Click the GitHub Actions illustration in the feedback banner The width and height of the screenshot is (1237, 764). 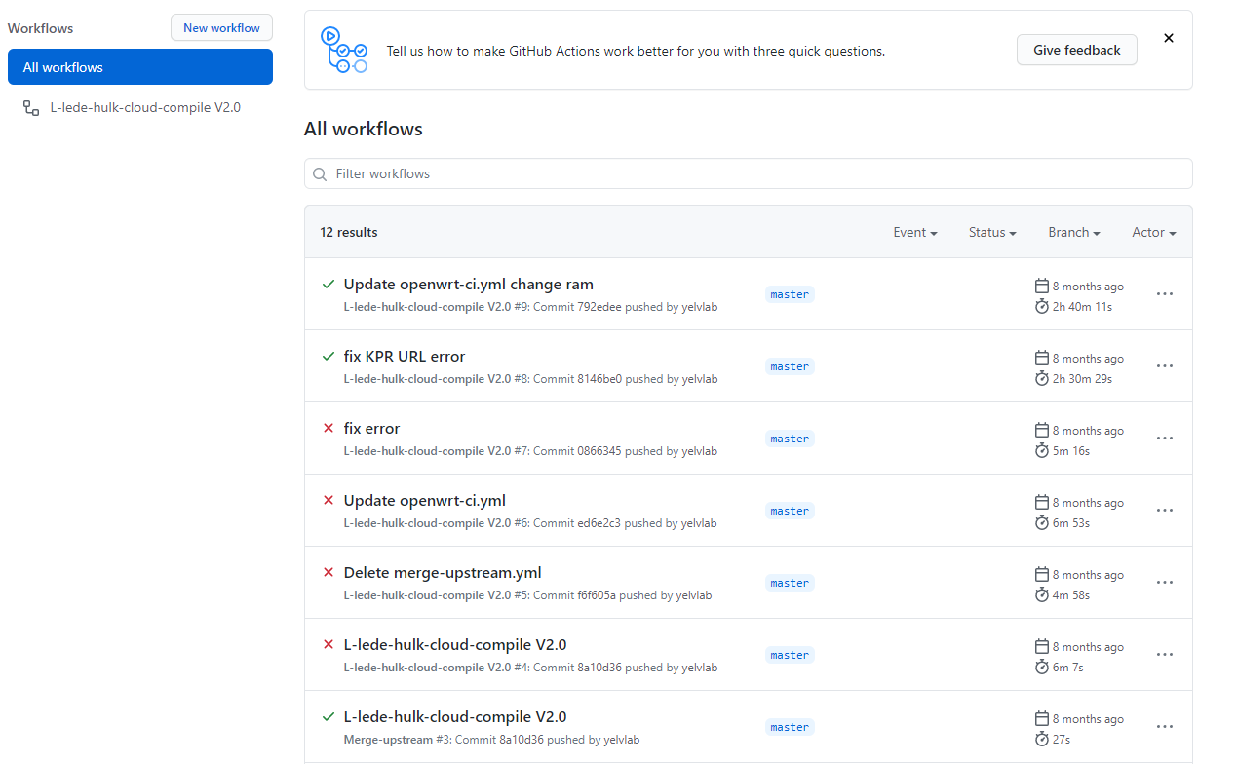click(x=344, y=50)
